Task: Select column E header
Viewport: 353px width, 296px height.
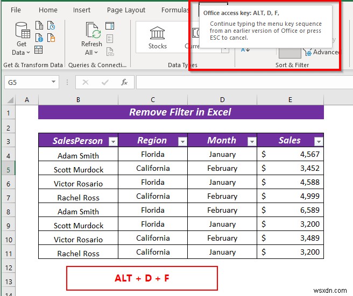Action: [x=290, y=99]
